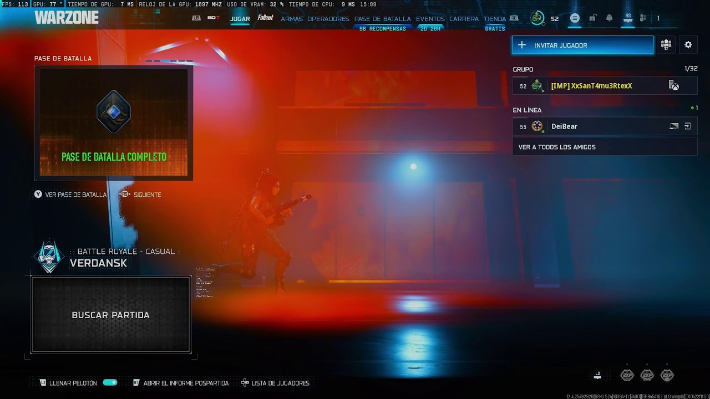
Task: Click the Lista de Jugadores d-pad icon
Action: click(245, 383)
